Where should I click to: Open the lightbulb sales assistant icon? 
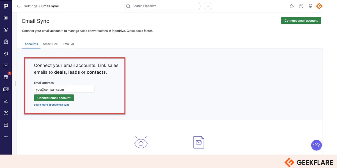click(310, 6)
